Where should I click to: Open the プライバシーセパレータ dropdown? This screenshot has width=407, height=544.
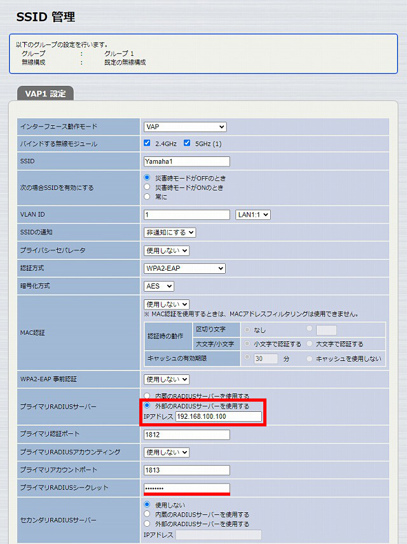(x=167, y=250)
